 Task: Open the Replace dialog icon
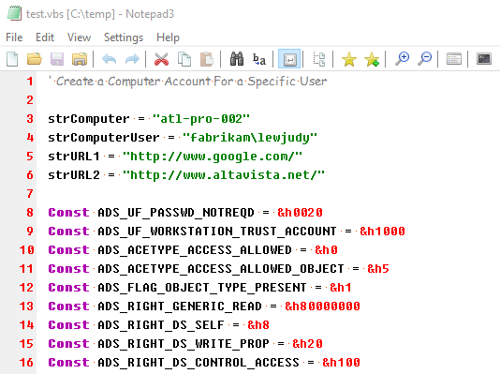click(259, 59)
